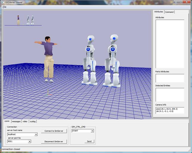Click inside the Camera Info text box
The height and width of the screenshot is (153, 192).
coord(170,110)
